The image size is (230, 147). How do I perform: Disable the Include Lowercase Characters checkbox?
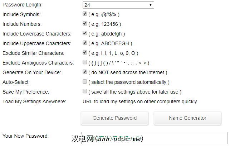tap(85, 33)
